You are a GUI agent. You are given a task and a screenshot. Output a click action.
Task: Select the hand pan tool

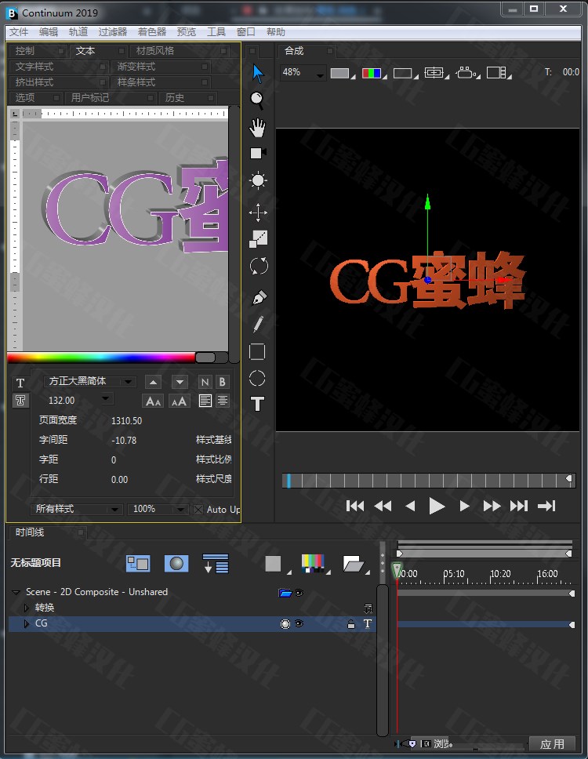point(257,128)
